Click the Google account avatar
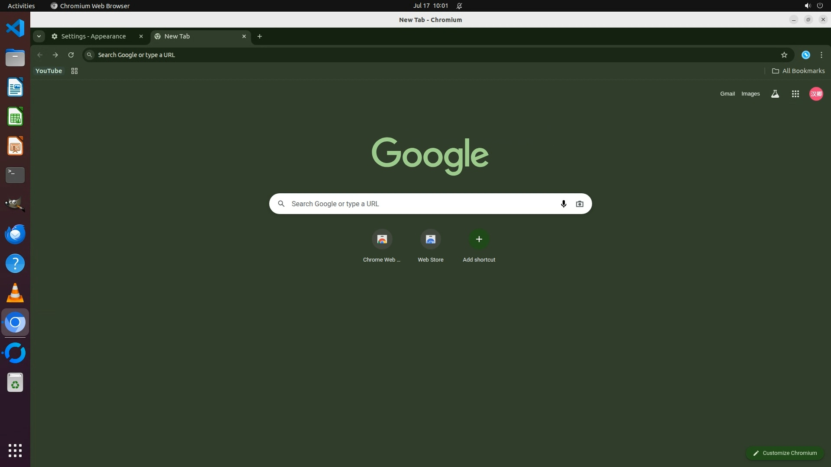This screenshot has width=831, height=467. tap(816, 94)
